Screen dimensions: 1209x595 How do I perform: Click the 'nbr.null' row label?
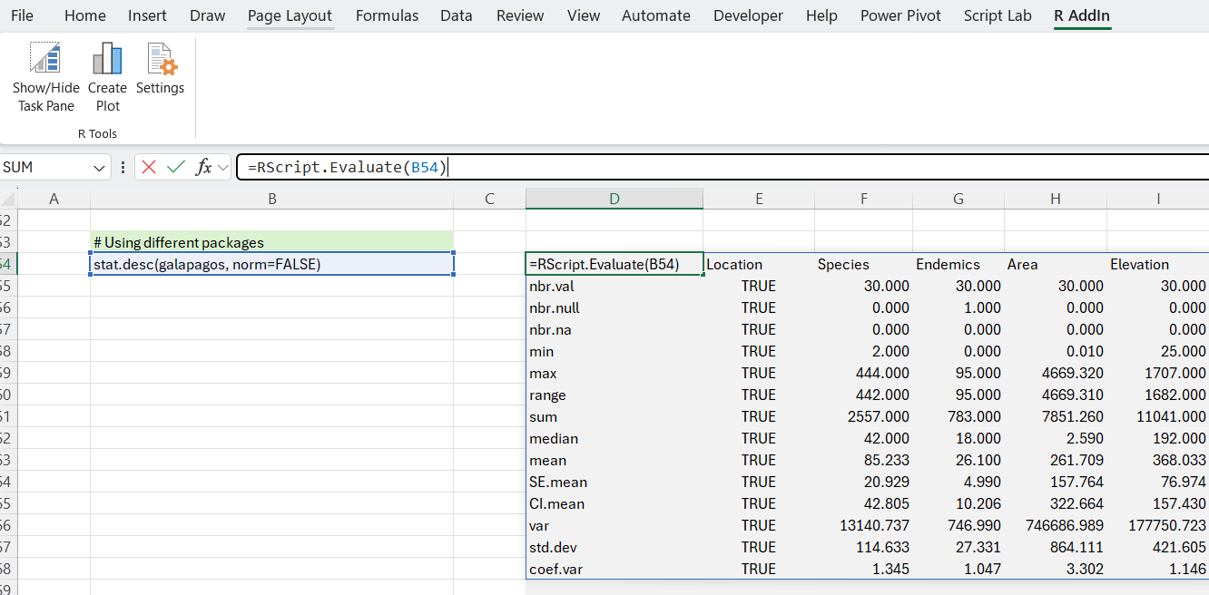pos(614,307)
